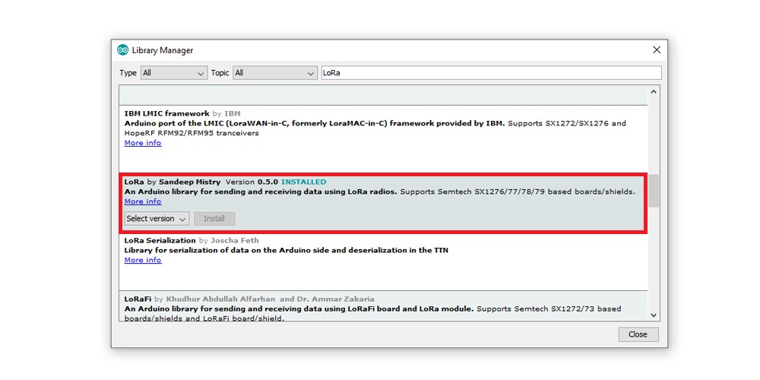
Task: Click the vertical scrollbar thumb
Action: [654, 192]
